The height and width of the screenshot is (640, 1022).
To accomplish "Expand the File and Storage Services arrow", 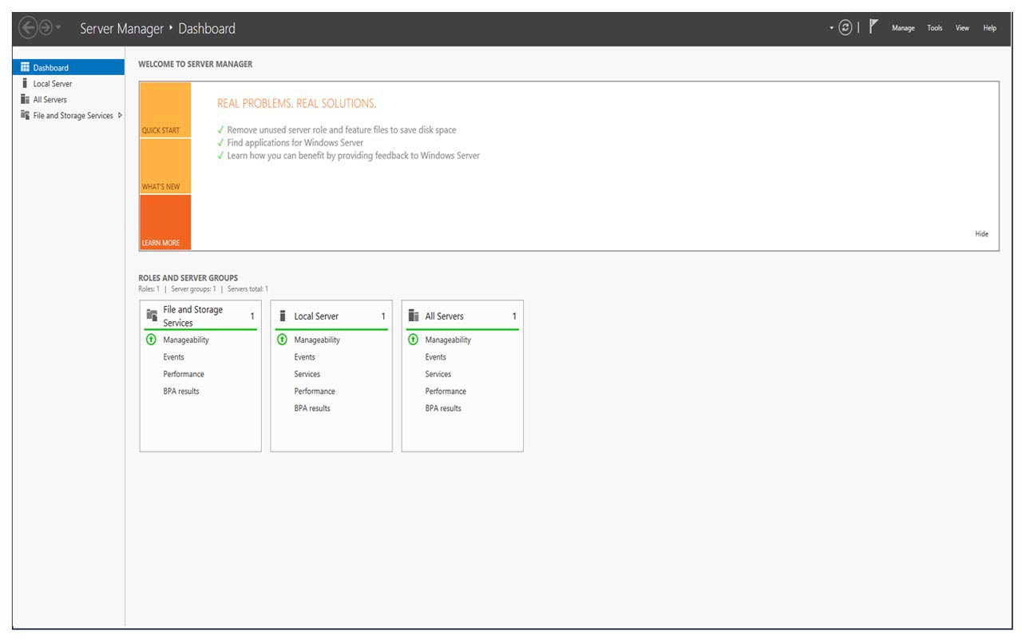I will pos(120,115).
